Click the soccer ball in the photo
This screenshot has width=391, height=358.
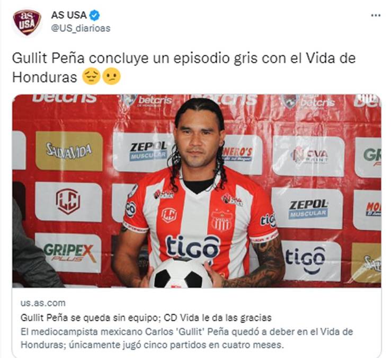pos(181,273)
